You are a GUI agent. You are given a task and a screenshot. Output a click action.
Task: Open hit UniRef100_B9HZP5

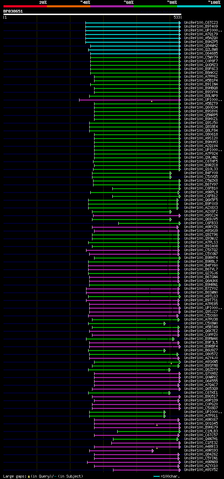tap(201, 42)
